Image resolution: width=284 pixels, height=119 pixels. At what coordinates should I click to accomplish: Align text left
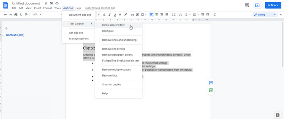(x=151, y=15)
